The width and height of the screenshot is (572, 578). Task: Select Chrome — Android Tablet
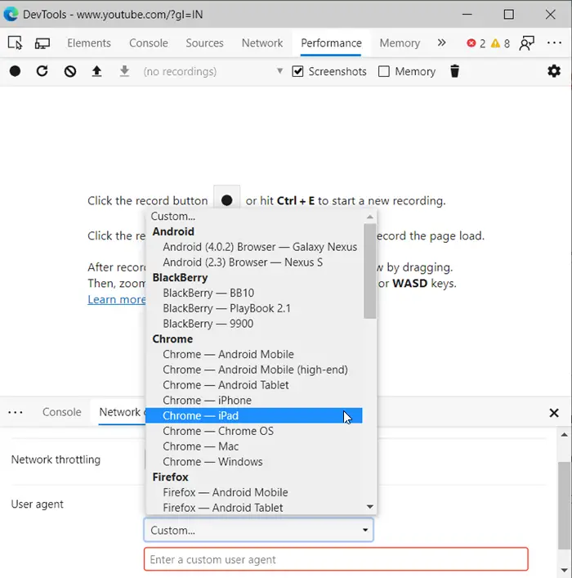click(x=254, y=385)
